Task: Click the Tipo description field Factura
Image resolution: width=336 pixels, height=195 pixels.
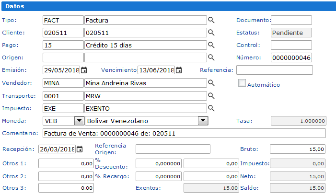Action: 146,20
